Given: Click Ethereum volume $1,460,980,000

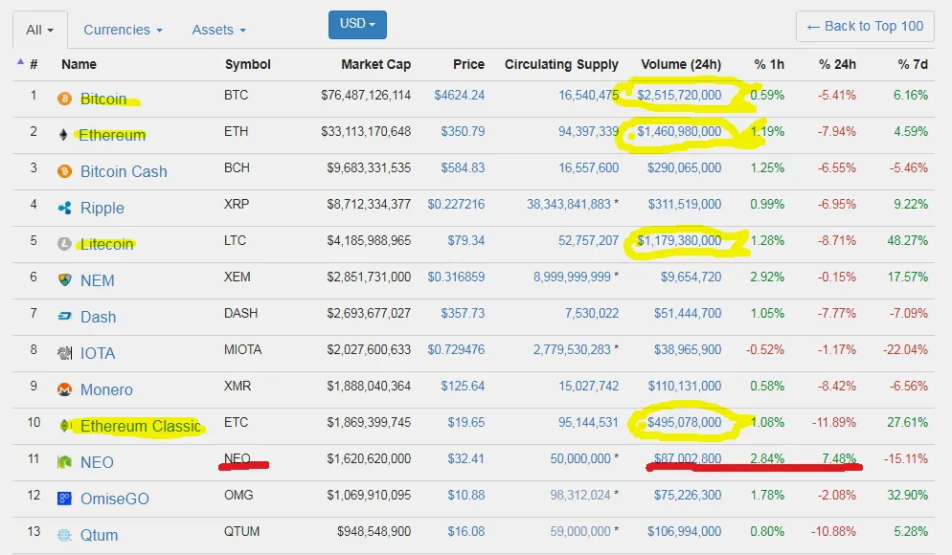Looking at the screenshot, I should coord(679,132).
